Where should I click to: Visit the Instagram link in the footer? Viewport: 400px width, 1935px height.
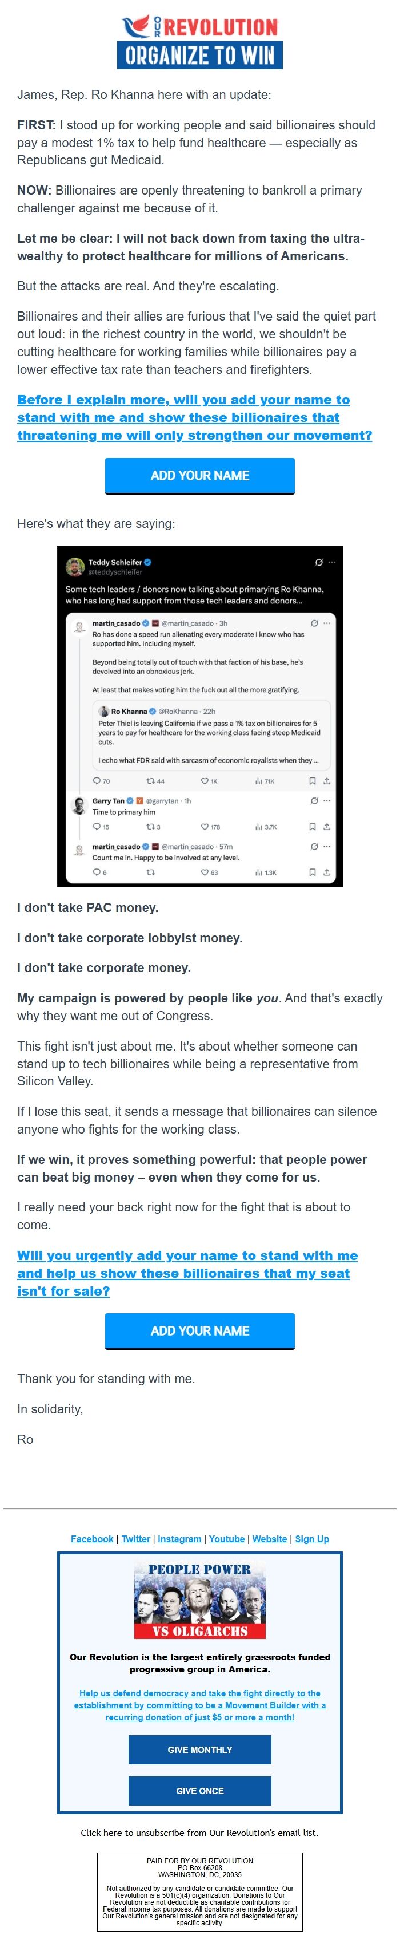click(179, 1538)
